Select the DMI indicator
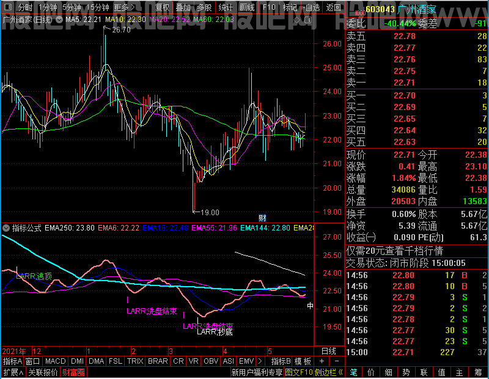489x379 pixels. [x=78, y=361]
